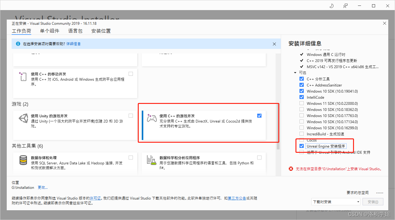
Task: Check Windows 10 SDK (10.0.17763.0)
Action: point(302,116)
